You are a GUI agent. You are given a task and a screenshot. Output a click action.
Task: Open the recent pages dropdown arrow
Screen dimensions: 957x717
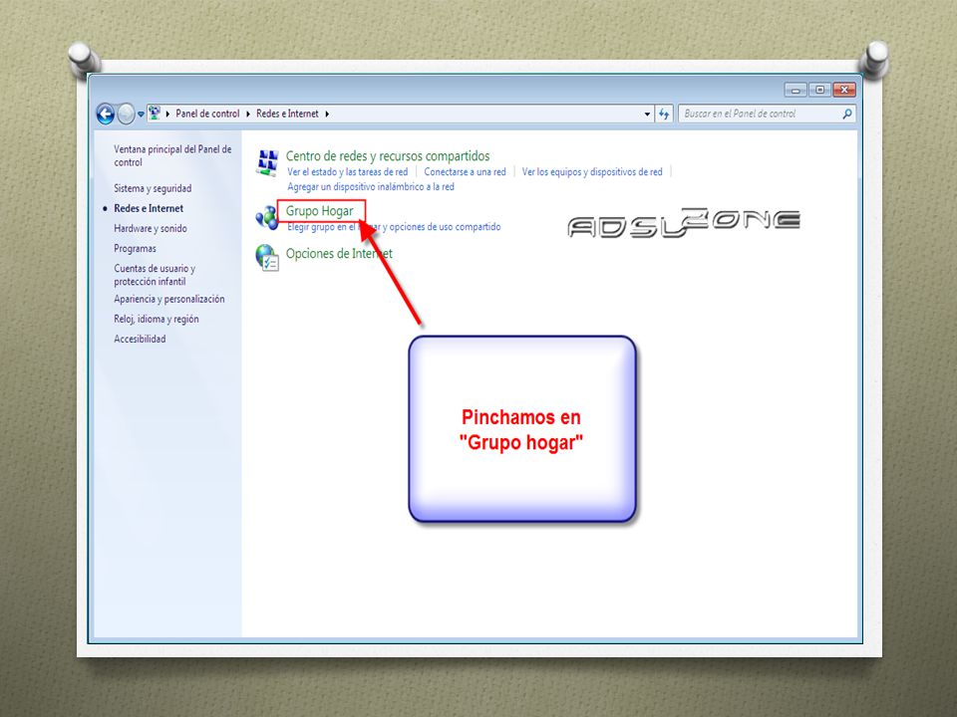click(141, 114)
